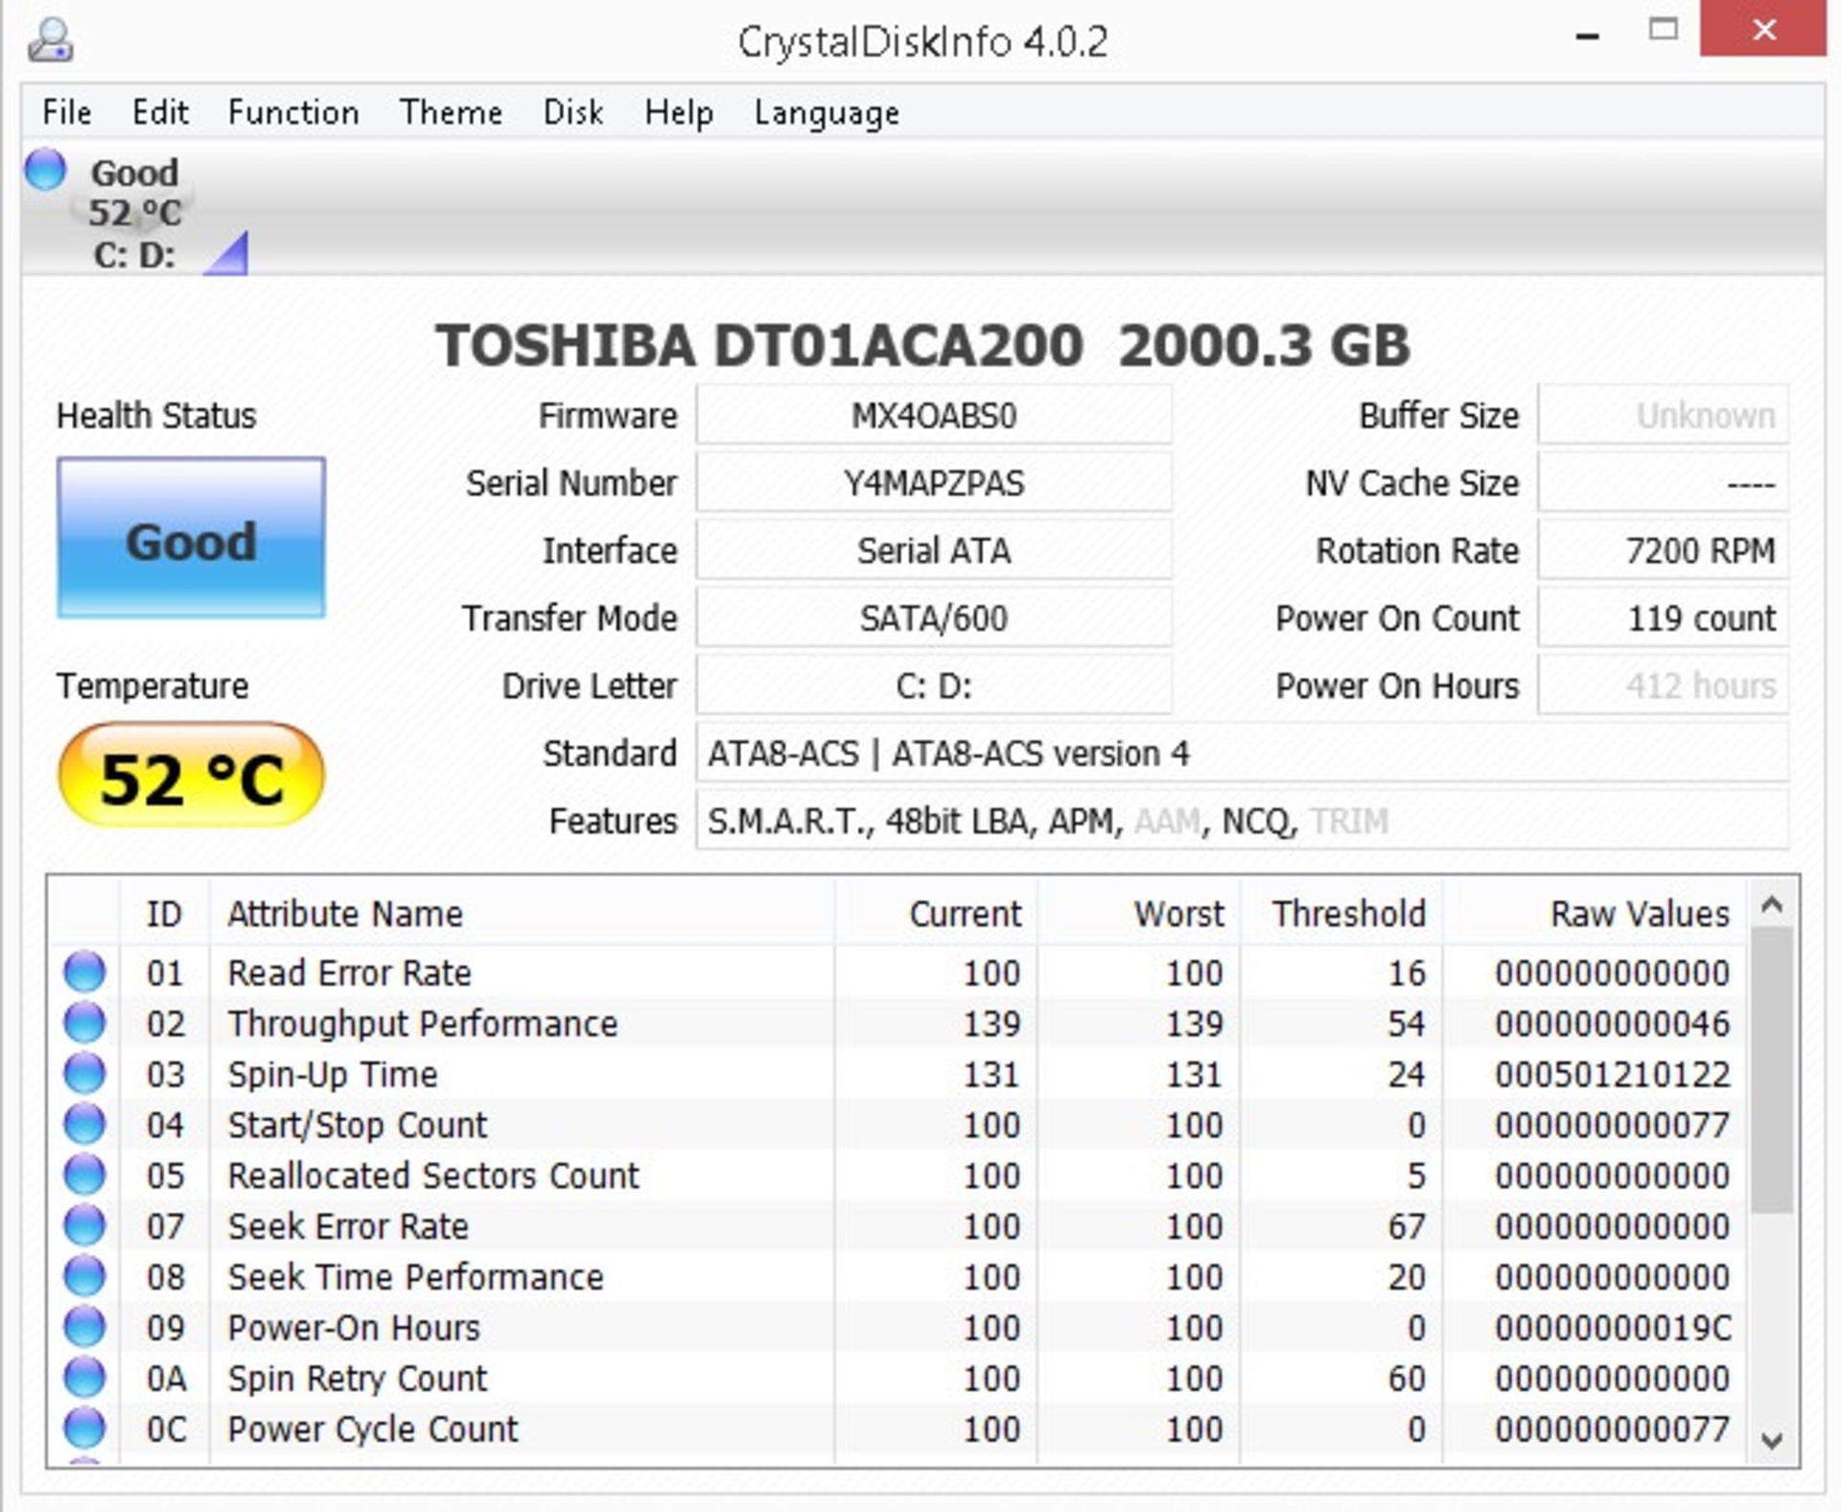
Task: Click status orb for Read Error Rate row
Action: pyautogui.click(x=84, y=971)
